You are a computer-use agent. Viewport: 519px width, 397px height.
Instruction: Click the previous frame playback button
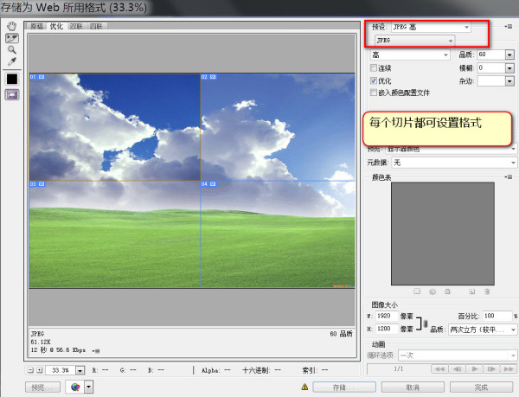click(x=457, y=368)
